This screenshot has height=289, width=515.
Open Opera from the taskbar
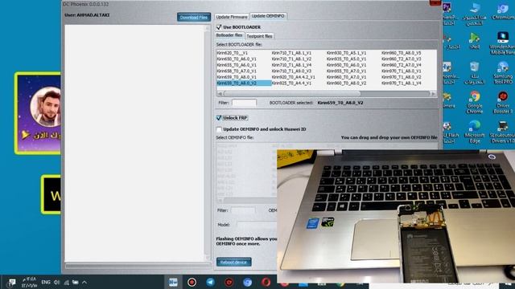[x=266, y=282]
